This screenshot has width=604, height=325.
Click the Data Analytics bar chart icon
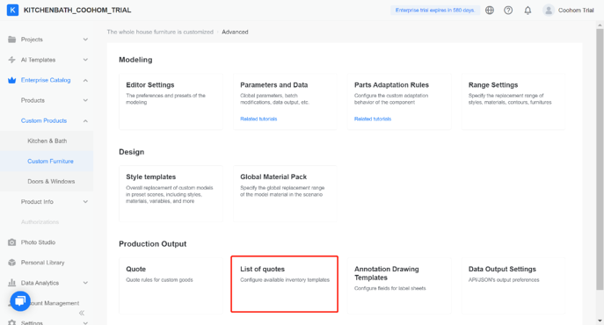coord(12,283)
